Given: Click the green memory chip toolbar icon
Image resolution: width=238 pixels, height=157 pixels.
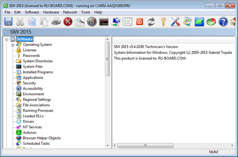Looking at the screenshot, I should coord(199,22).
